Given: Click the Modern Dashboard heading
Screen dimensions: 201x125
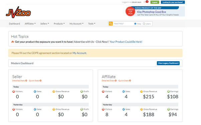Looking at the screenshot, I should [x=22, y=63].
